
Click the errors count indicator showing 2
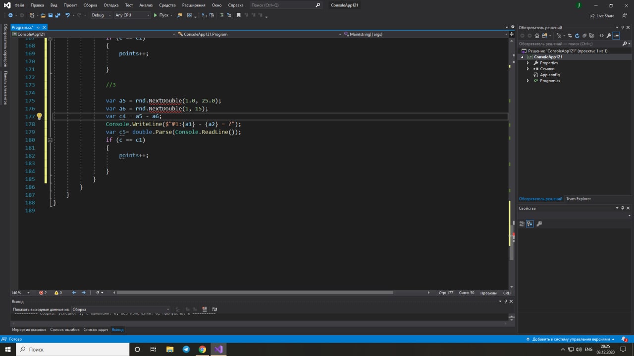click(x=43, y=293)
